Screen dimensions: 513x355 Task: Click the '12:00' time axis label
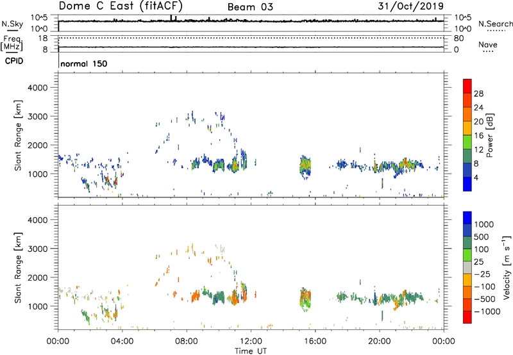point(251,342)
